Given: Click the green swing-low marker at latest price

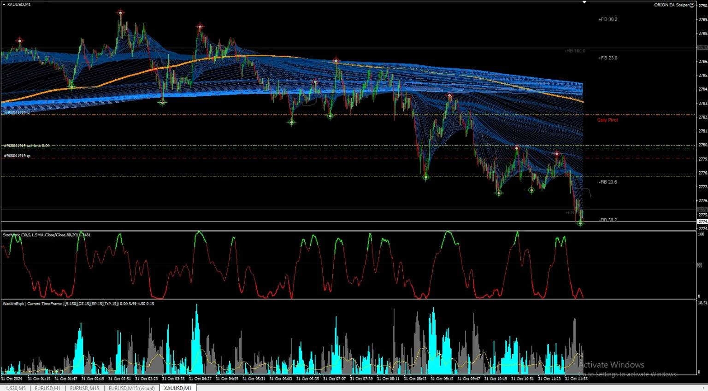Looking at the screenshot, I should (x=580, y=223).
